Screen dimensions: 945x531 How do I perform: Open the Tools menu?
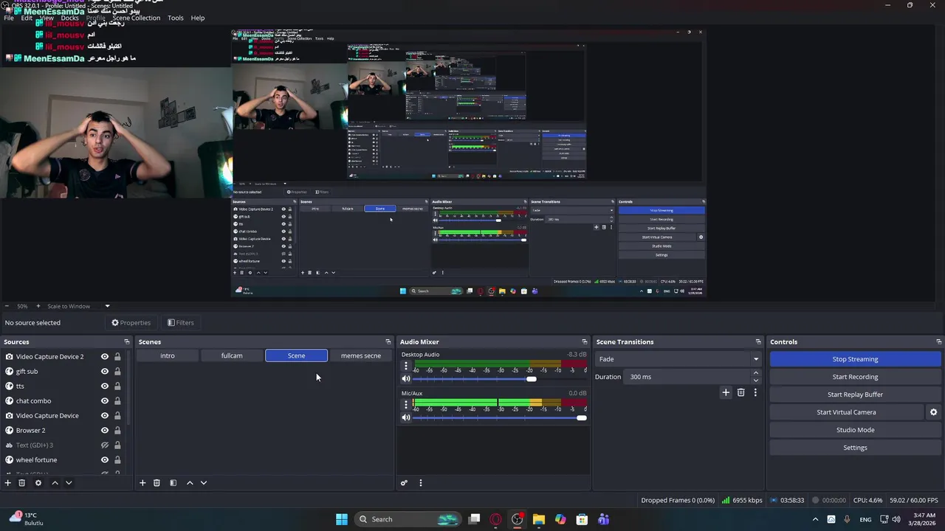point(176,18)
